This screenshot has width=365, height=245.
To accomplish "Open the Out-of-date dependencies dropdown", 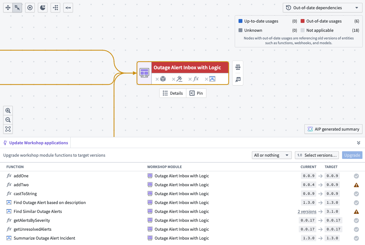I will [322, 8].
